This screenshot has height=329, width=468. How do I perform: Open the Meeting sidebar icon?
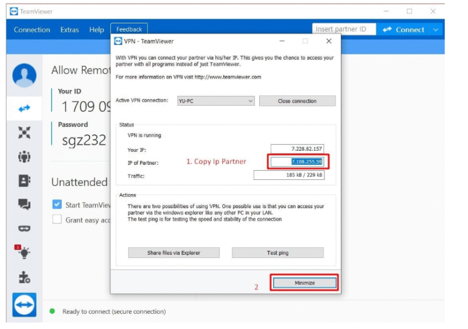(x=24, y=157)
